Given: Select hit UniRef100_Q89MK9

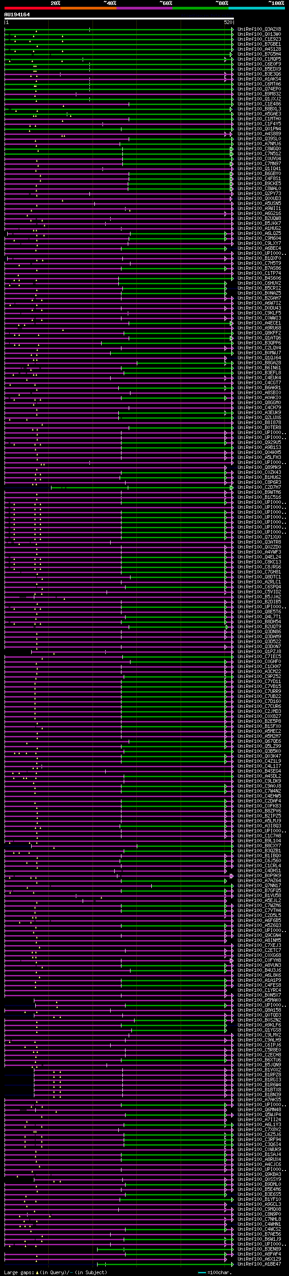Looking at the screenshot, I should [x=259, y=467].
